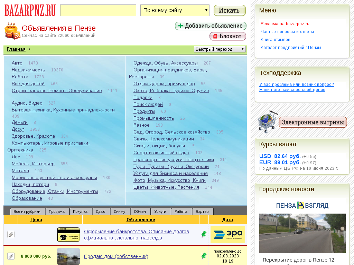The width and height of the screenshot is (354, 265).
Task: Open Спорт и активный отдых category
Action: pos(161,153)
